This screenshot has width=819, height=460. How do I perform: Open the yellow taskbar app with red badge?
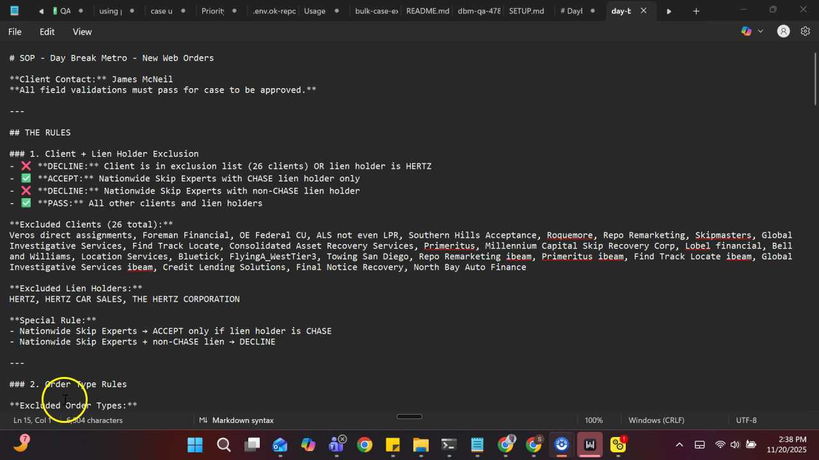(618, 445)
